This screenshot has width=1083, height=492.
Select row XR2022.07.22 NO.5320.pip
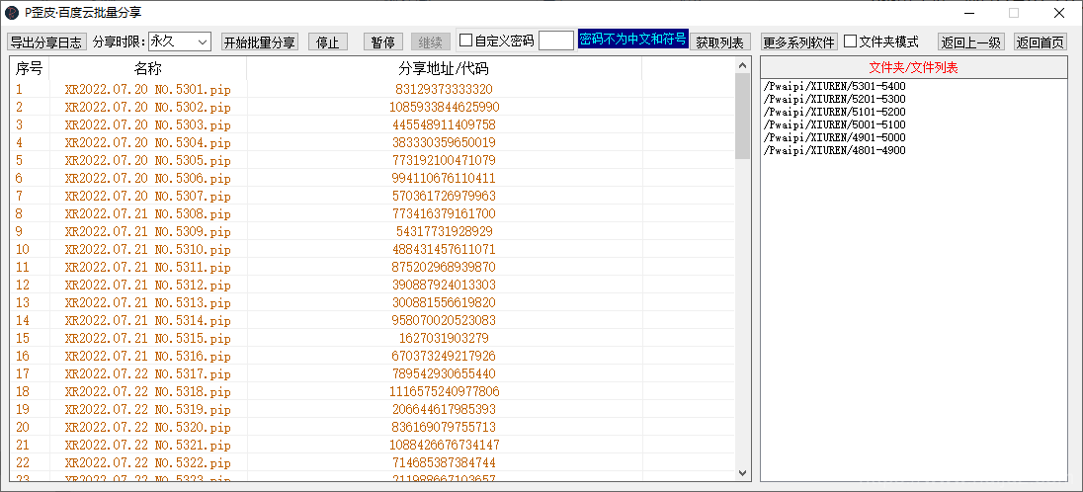point(373,427)
